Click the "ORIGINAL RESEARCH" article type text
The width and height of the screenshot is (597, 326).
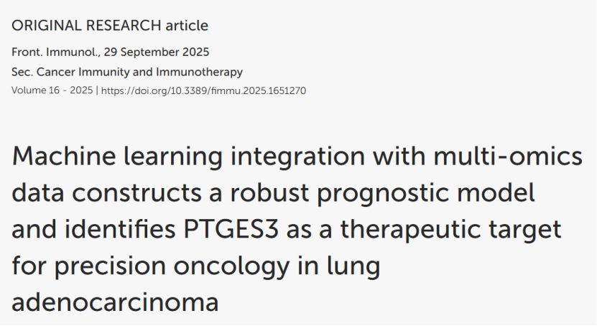(x=86, y=26)
